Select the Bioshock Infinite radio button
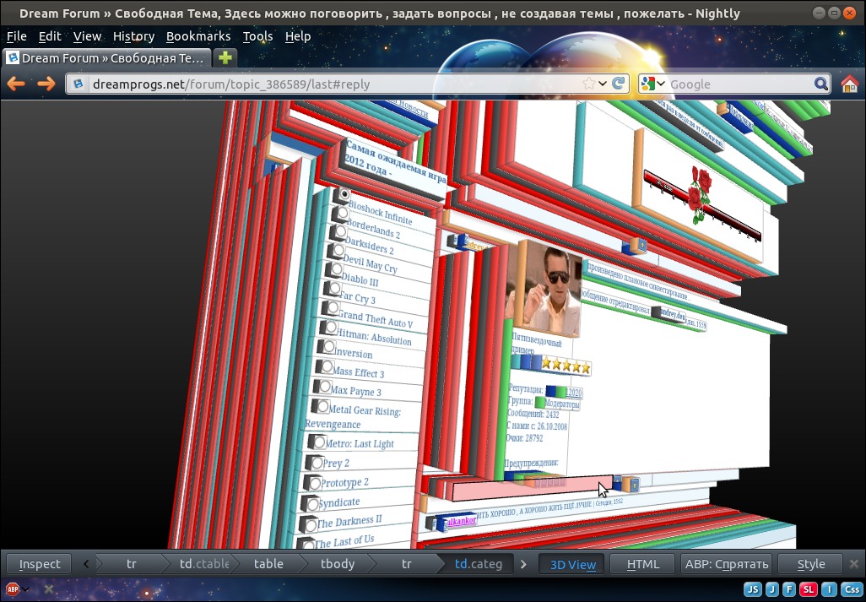 point(344,194)
